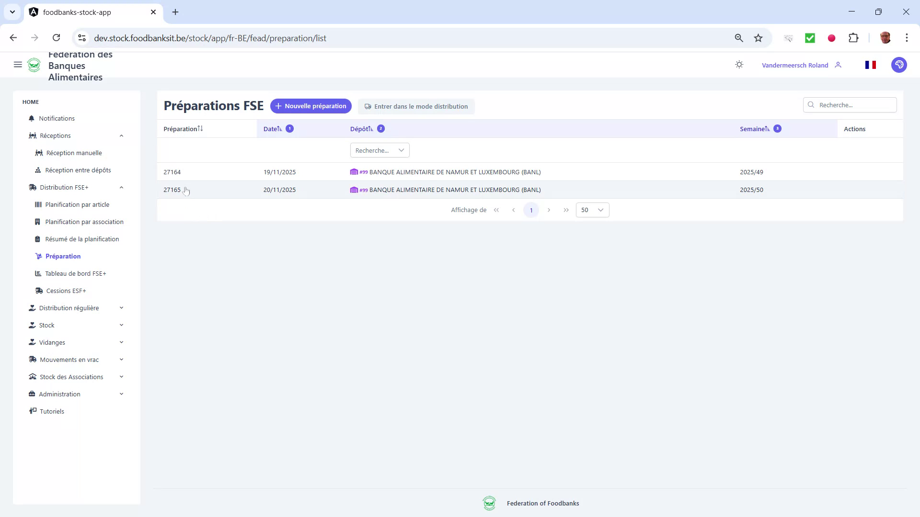Click the Banques Alimentaires logo

[34, 65]
